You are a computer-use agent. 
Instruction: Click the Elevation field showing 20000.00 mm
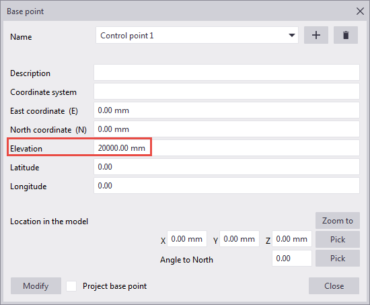227,148
